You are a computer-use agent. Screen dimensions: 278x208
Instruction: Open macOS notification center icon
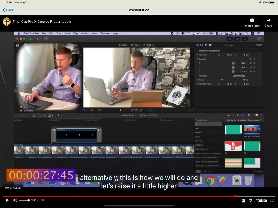pos(259,34)
